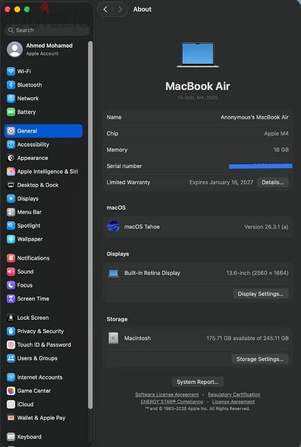Viewport: 301px width, 447px height.
Task: Open Users & Groups icon
Action: point(11,358)
